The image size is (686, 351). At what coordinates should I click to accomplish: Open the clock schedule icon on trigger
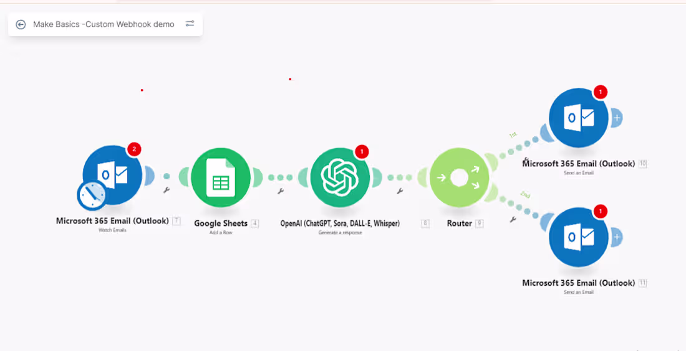[x=92, y=195]
